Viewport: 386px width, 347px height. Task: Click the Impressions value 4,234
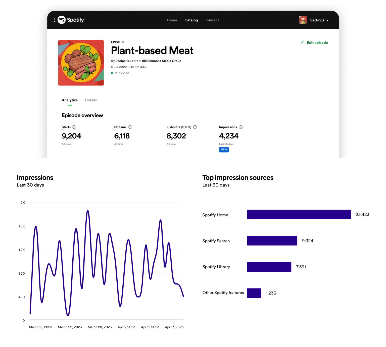point(229,136)
